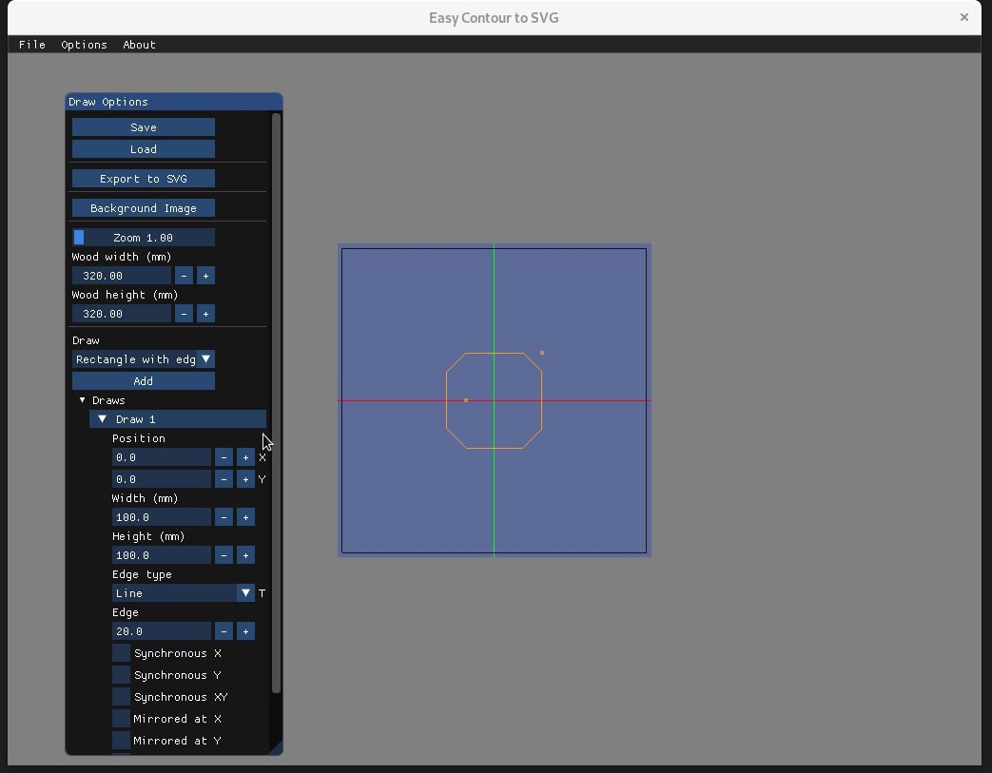
Task: Click the Draw Options panel scrollbar
Action: (x=276, y=403)
